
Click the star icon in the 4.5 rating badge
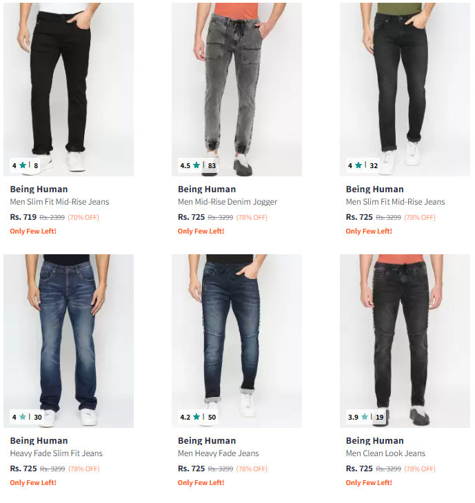pyautogui.click(x=196, y=165)
